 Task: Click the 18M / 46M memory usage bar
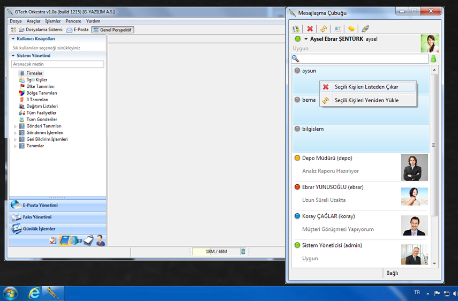pyautogui.click(x=216, y=252)
